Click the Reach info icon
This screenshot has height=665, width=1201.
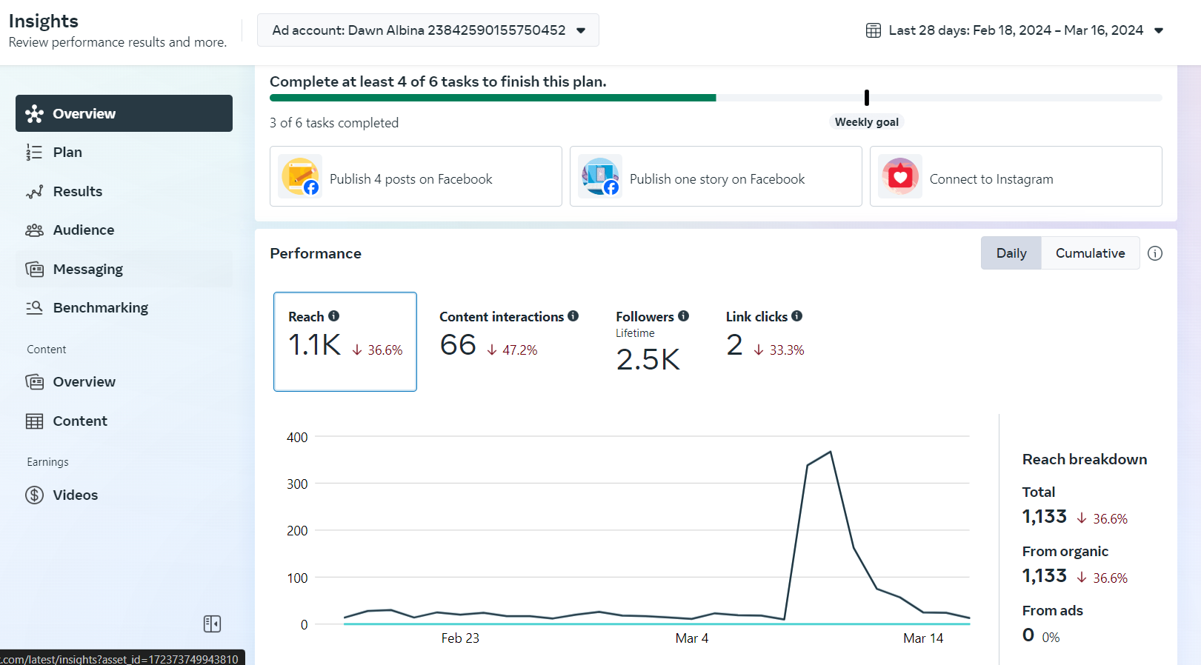[x=334, y=316]
